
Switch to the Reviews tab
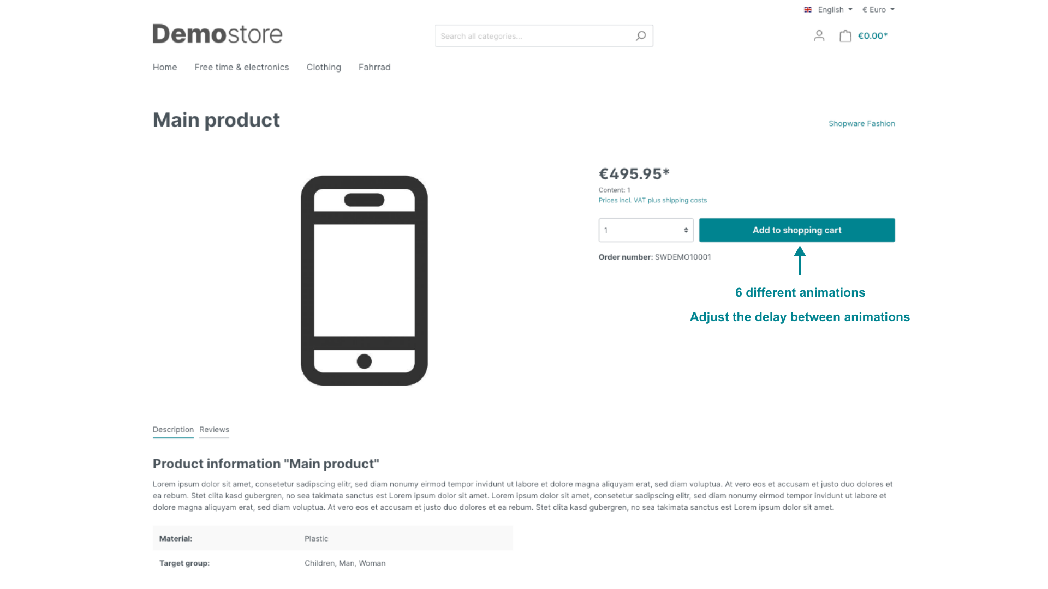(x=214, y=430)
